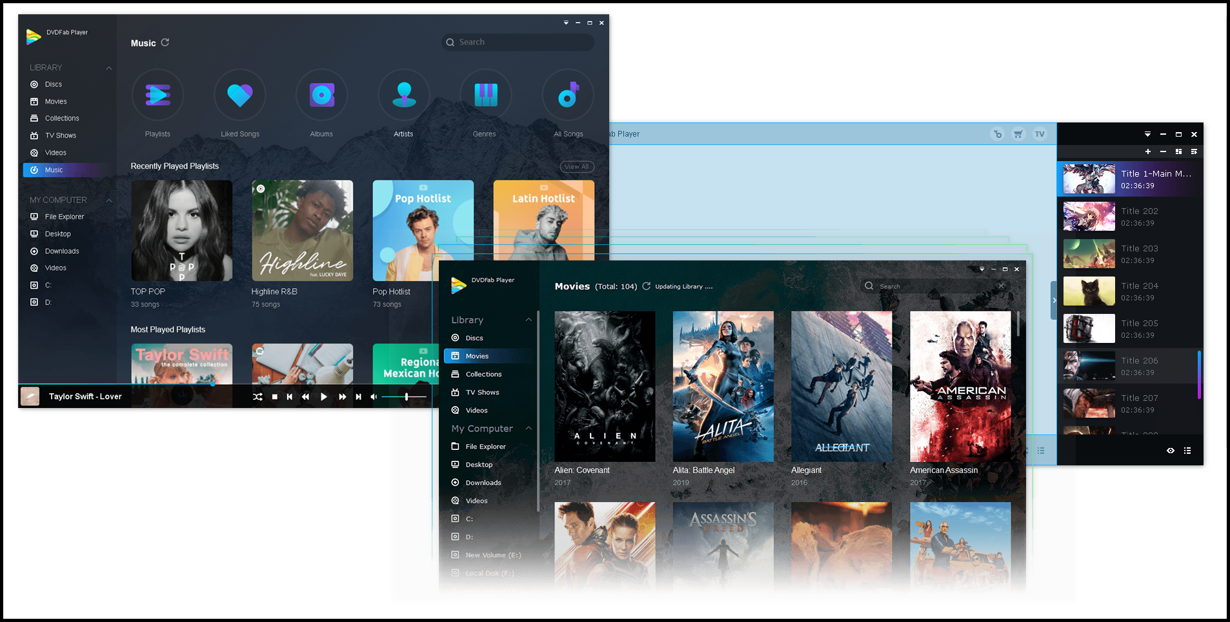Open the Alien: Covenant movie poster

[605, 387]
